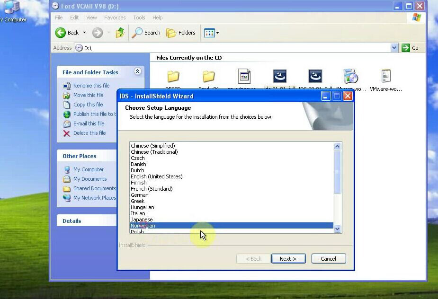Go up one folder level icon
Screen dimensions: 438x299
tap(120, 33)
